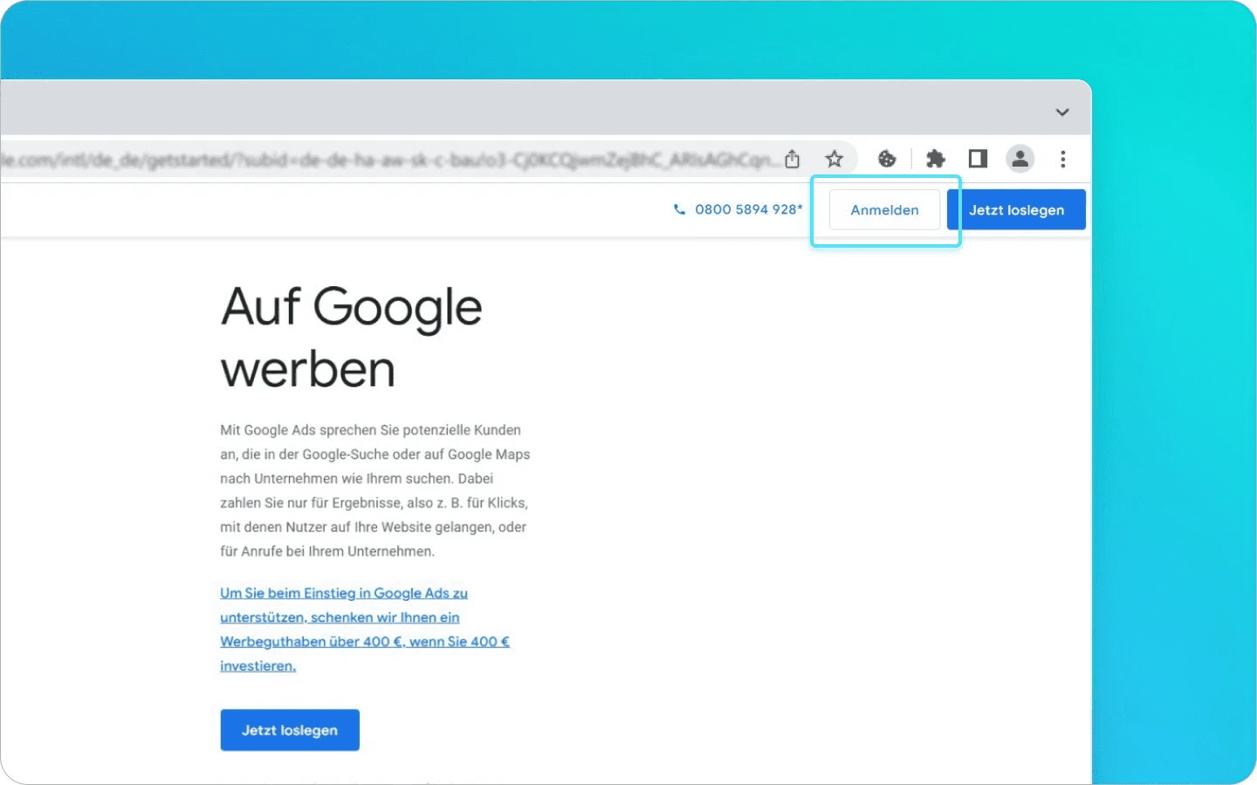1257x785 pixels.
Task: Open the cookie extension icon
Action: coord(887,159)
